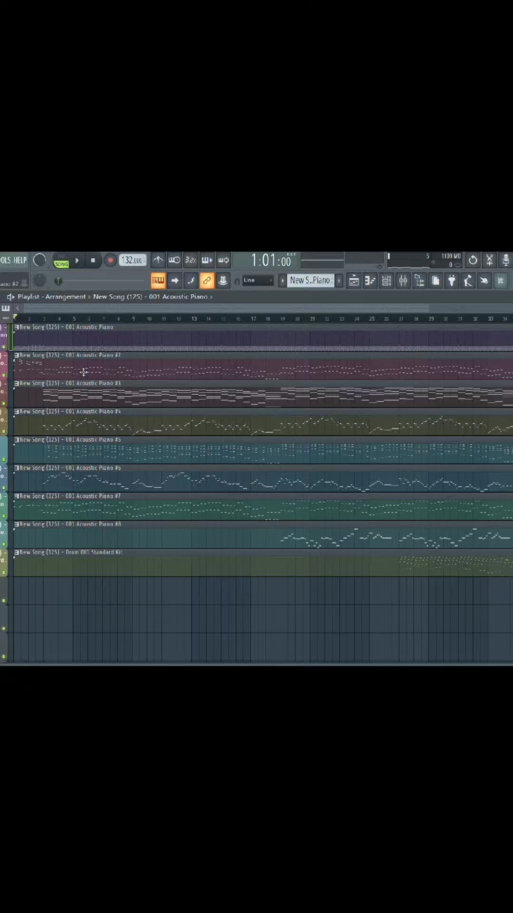Open the Playlist window icon
The image size is (513, 913).
tap(354, 281)
